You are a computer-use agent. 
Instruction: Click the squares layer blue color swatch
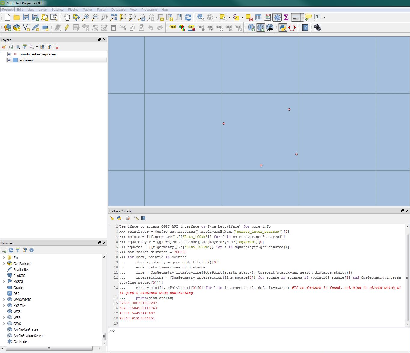15,60
